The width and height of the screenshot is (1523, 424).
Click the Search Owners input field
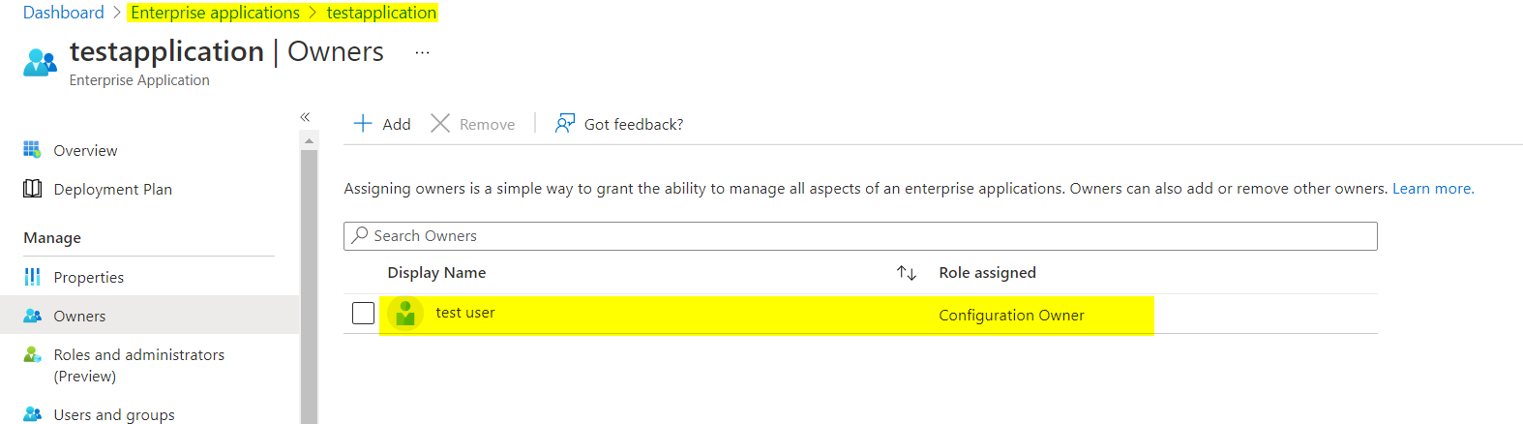click(x=859, y=236)
